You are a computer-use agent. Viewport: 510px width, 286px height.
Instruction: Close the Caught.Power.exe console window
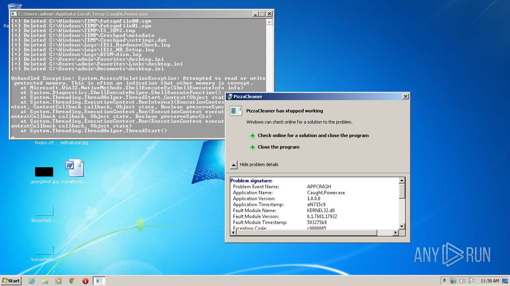coord(269,14)
